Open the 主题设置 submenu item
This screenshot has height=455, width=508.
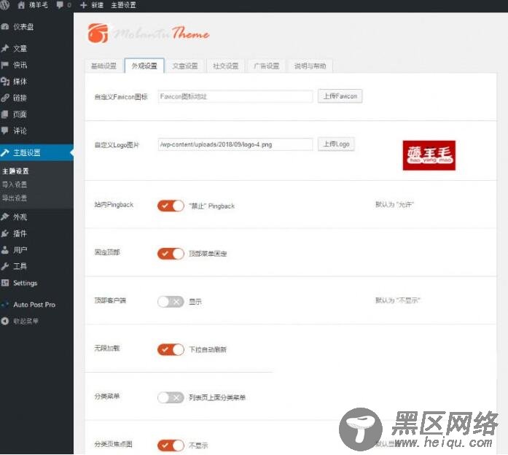[15, 171]
